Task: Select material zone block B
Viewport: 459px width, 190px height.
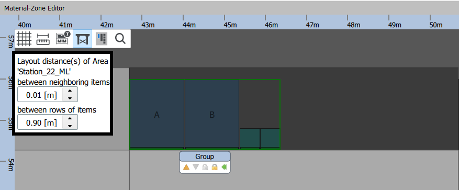Action: [x=212, y=114]
